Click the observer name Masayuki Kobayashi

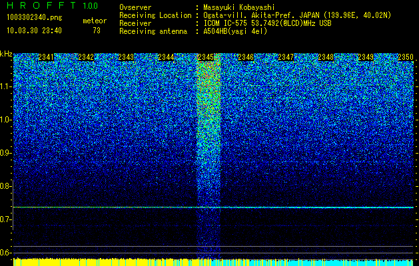pyautogui.click(x=239, y=8)
